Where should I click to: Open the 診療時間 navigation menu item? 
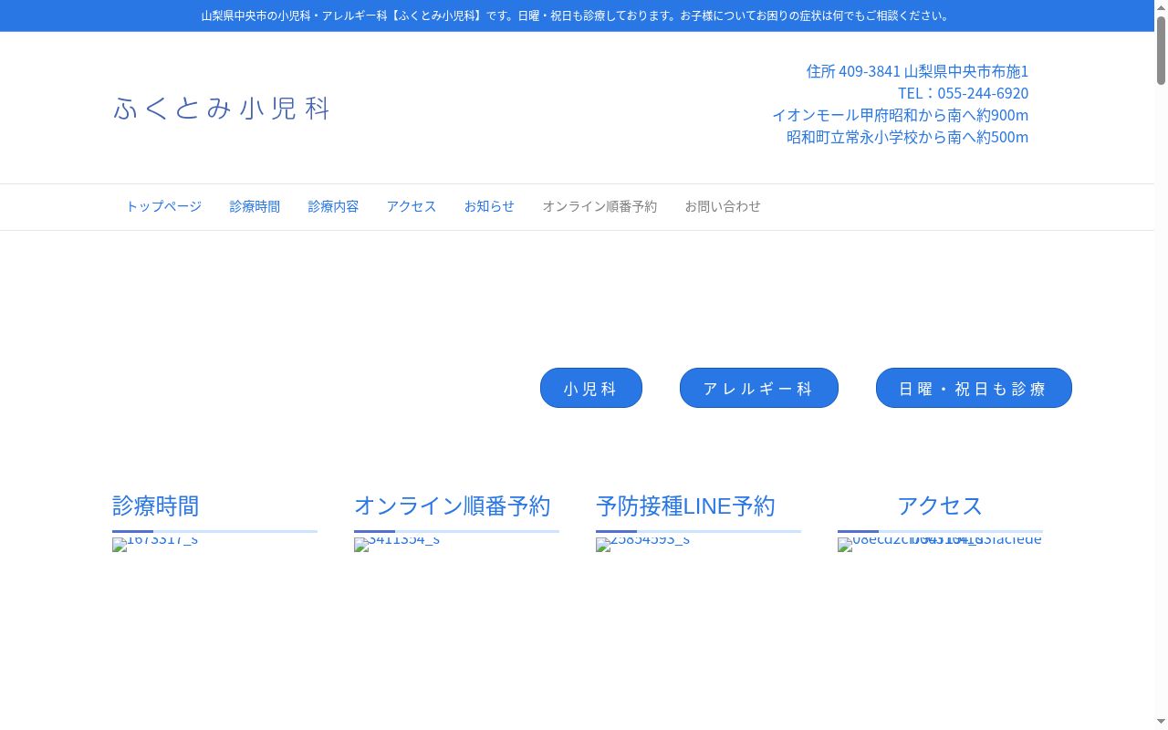255,206
